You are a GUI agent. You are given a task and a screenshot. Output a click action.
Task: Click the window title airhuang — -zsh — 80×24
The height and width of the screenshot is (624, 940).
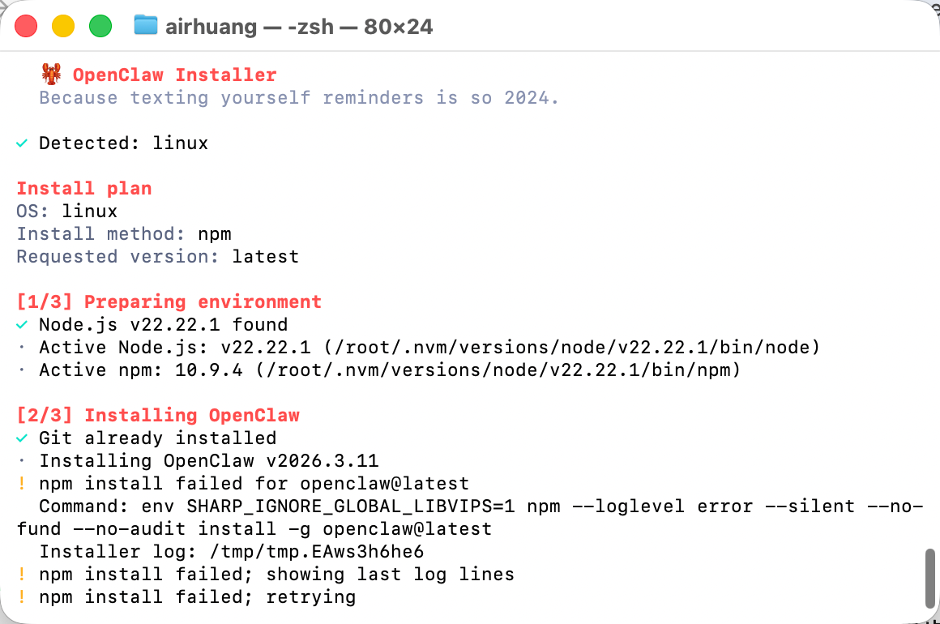tap(299, 26)
